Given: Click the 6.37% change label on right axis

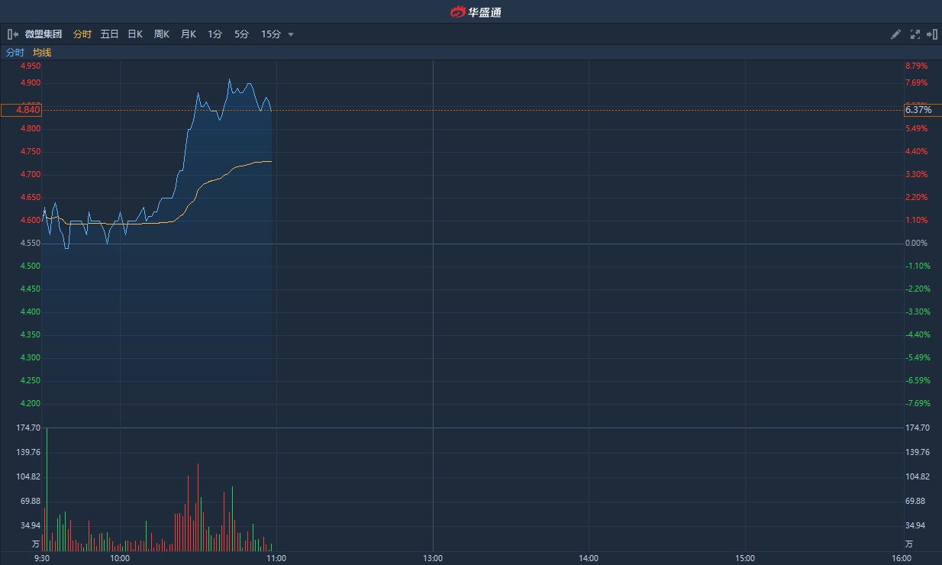Looking at the screenshot, I should [x=918, y=110].
